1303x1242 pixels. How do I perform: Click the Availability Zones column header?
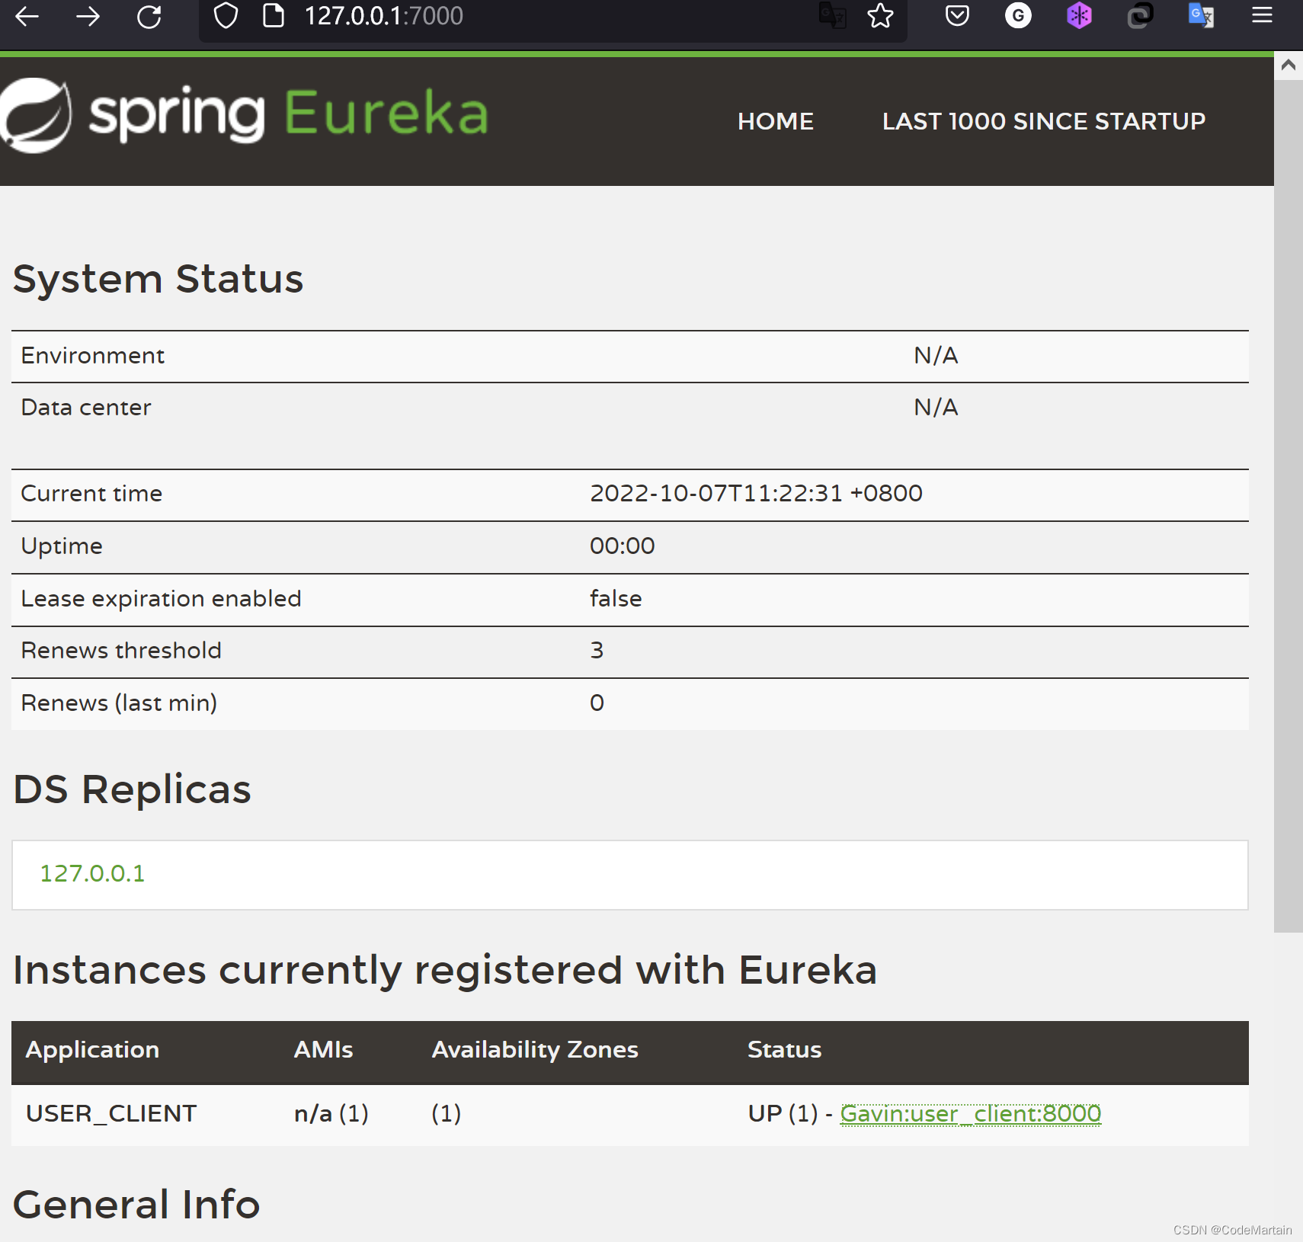535,1050
